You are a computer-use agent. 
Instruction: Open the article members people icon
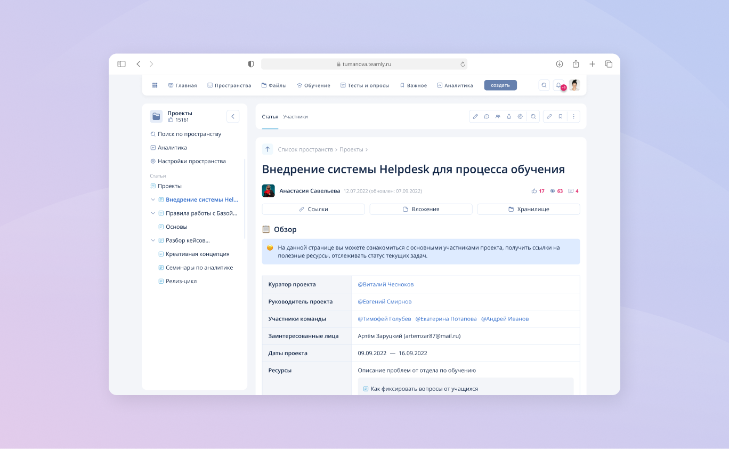[x=498, y=116]
